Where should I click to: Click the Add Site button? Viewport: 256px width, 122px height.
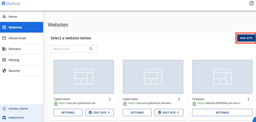pyautogui.click(x=246, y=38)
